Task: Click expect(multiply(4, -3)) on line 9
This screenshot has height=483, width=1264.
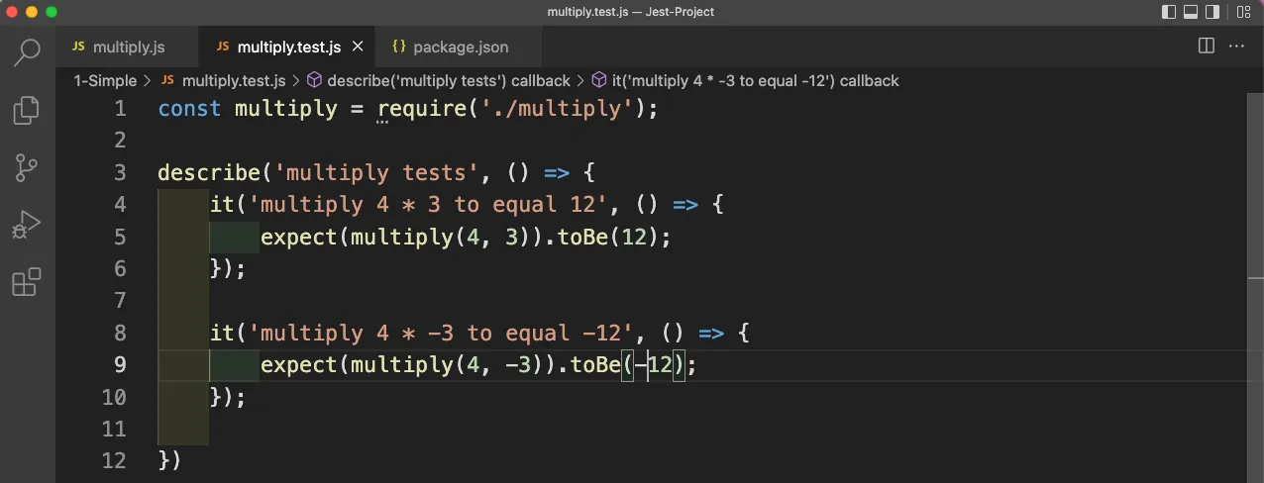Action: point(409,365)
